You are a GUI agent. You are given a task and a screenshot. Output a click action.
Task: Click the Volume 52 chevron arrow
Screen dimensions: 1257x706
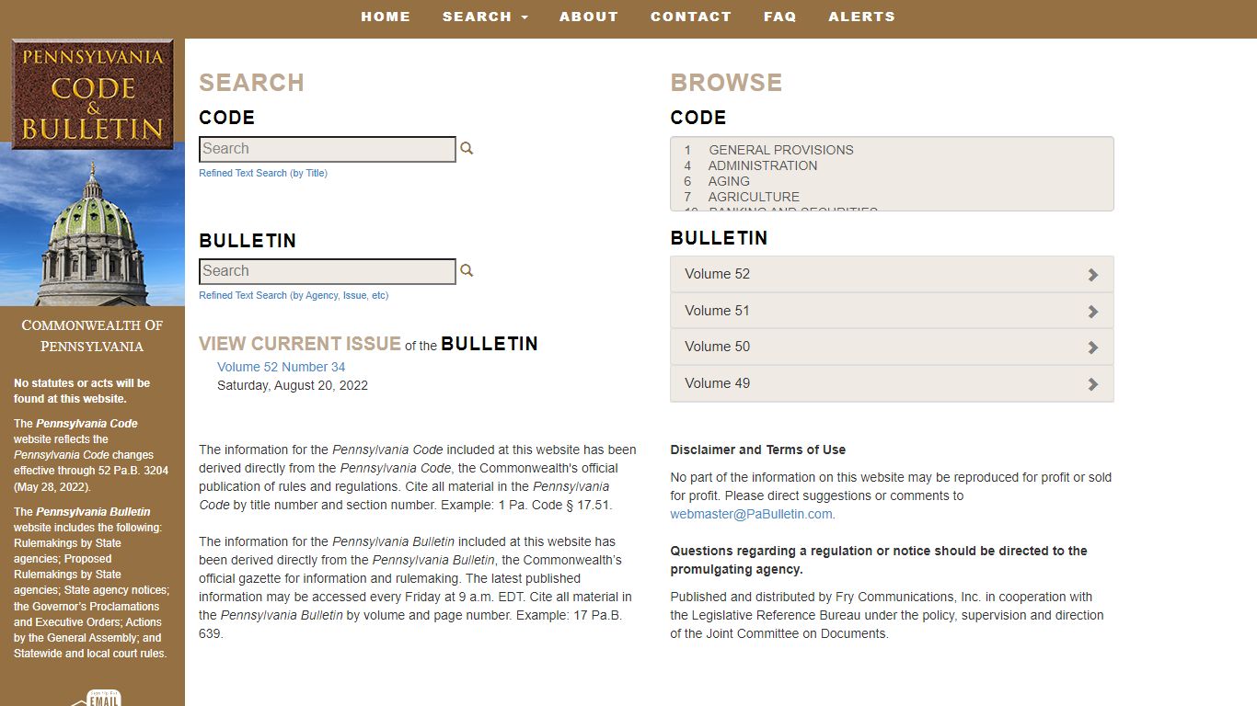coord(1093,275)
